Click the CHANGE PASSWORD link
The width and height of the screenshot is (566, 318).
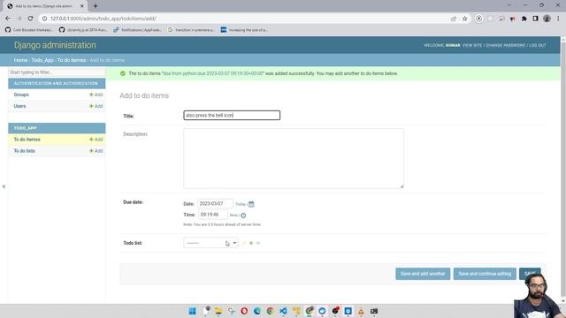tap(505, 45)
